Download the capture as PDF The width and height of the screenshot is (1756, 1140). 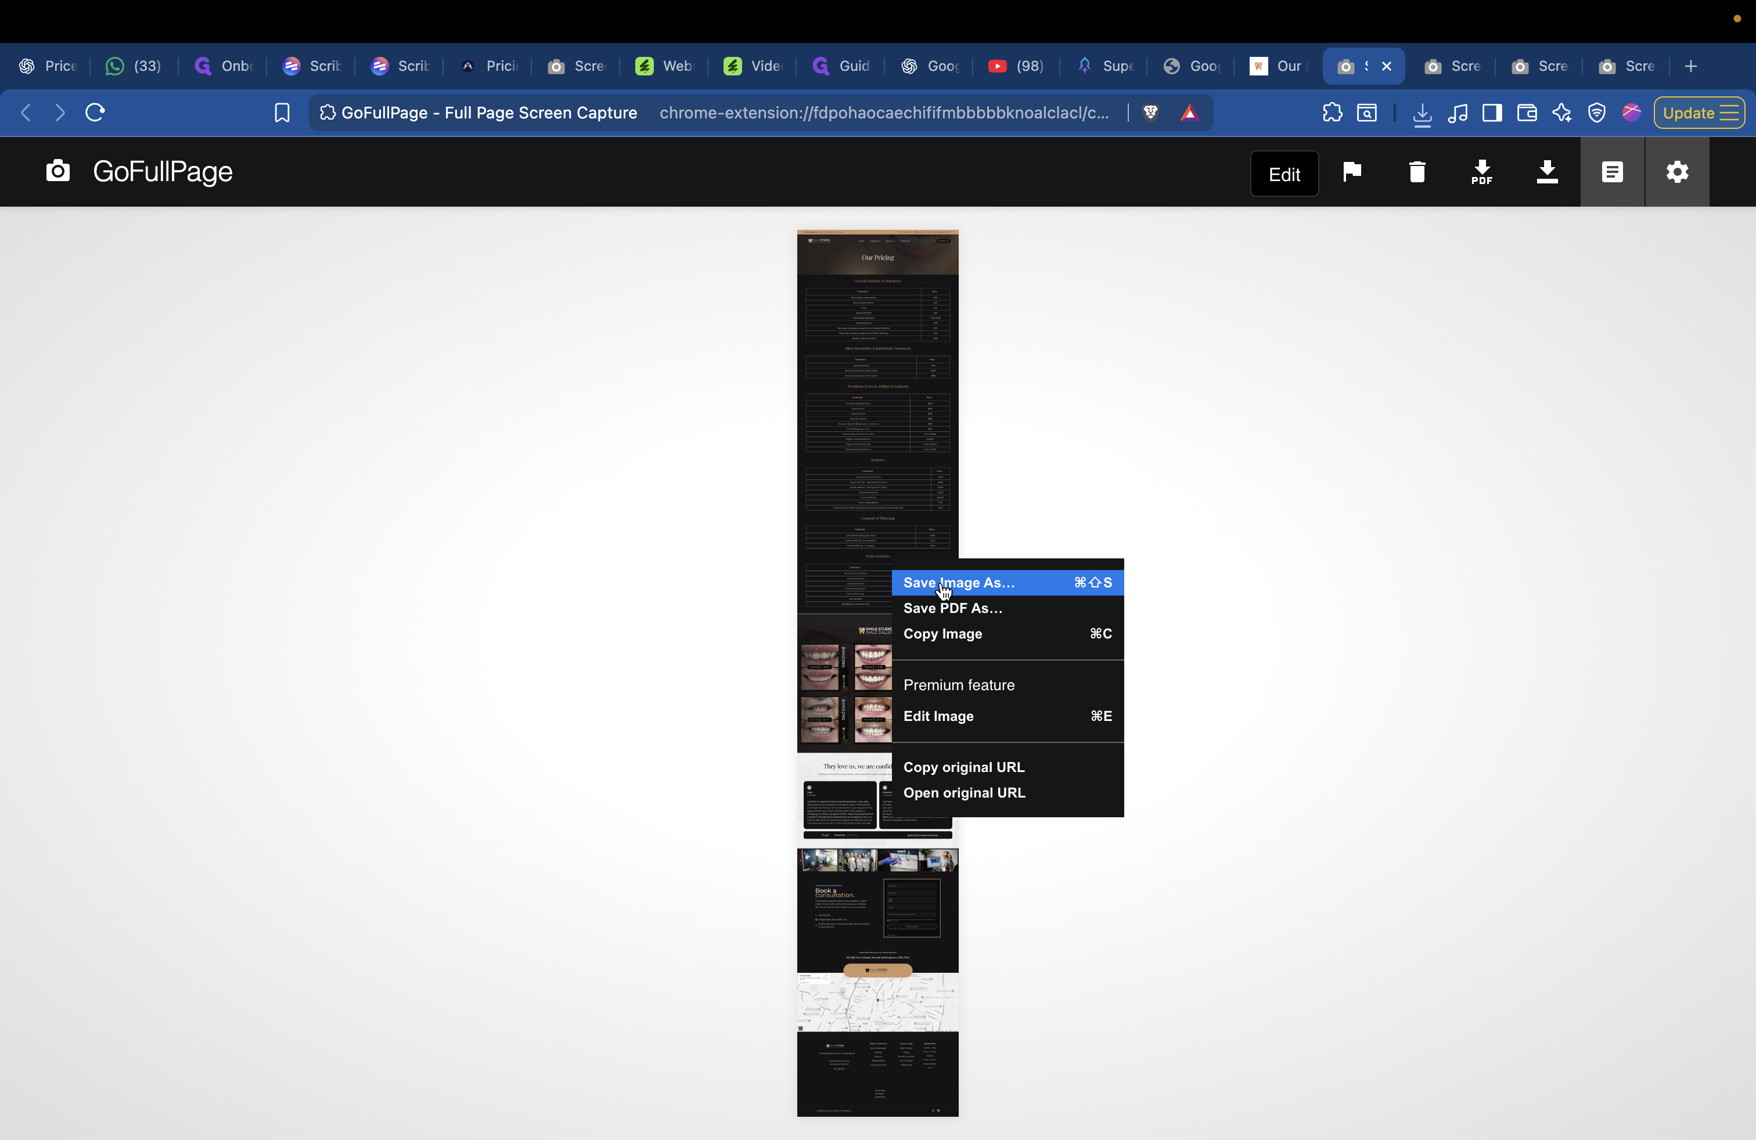point(1481,172)
